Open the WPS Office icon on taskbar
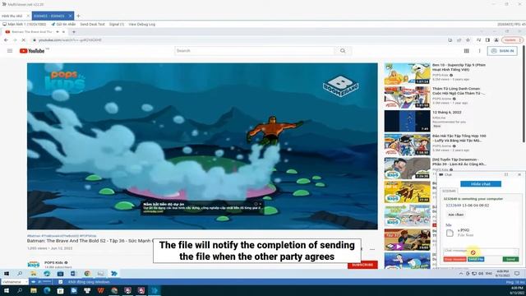The height and width of the screenshot is (296, 526). pyautogui.click(x=100, y=290)
